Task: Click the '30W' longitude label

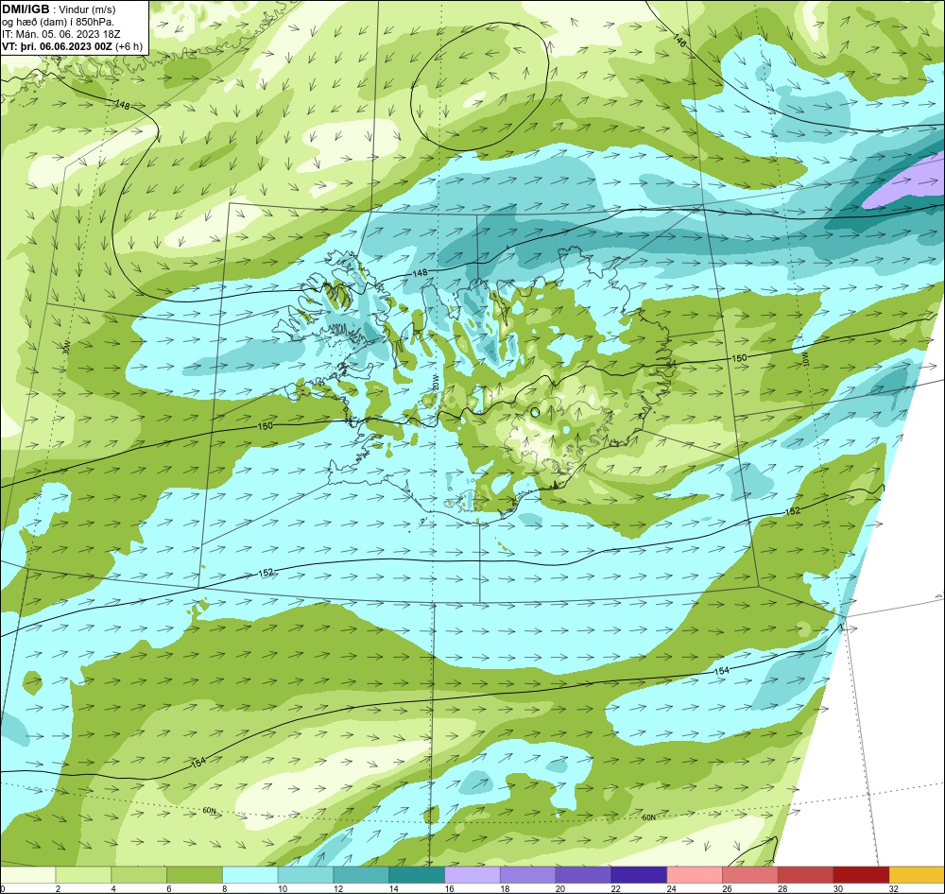Action: pyautogui.click(x=66, y=347)
